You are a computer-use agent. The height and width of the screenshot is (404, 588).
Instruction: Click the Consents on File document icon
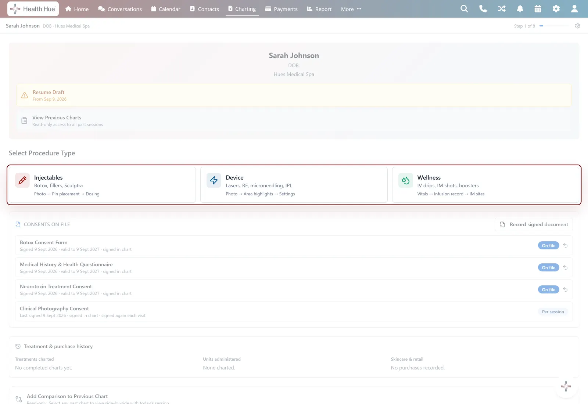(x=18, y=224)
